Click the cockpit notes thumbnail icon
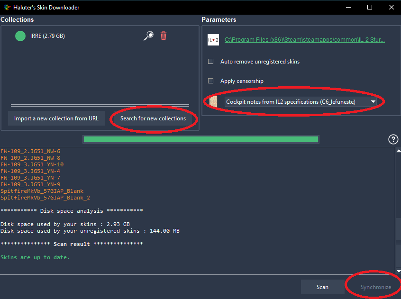This screenshot has width=401, height=299. pyautogui.click(x=213, y=102)
